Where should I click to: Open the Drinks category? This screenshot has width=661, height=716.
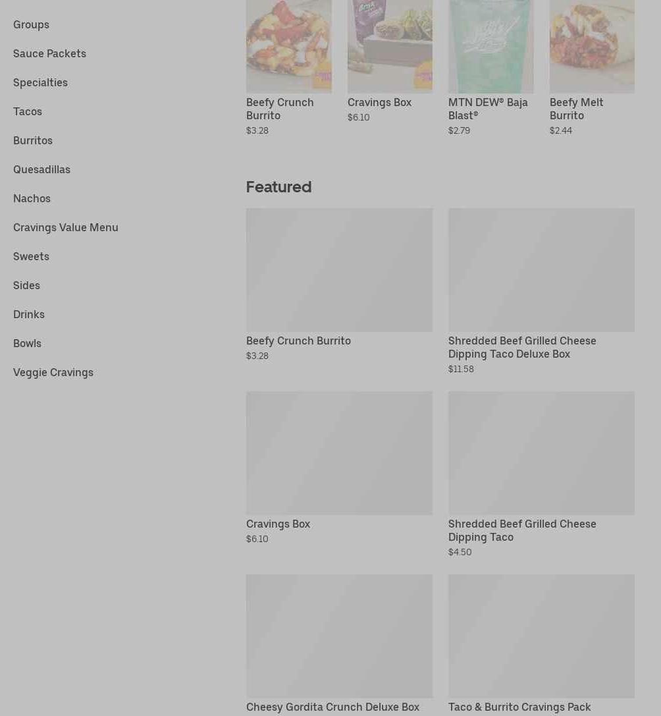[29, 315]
